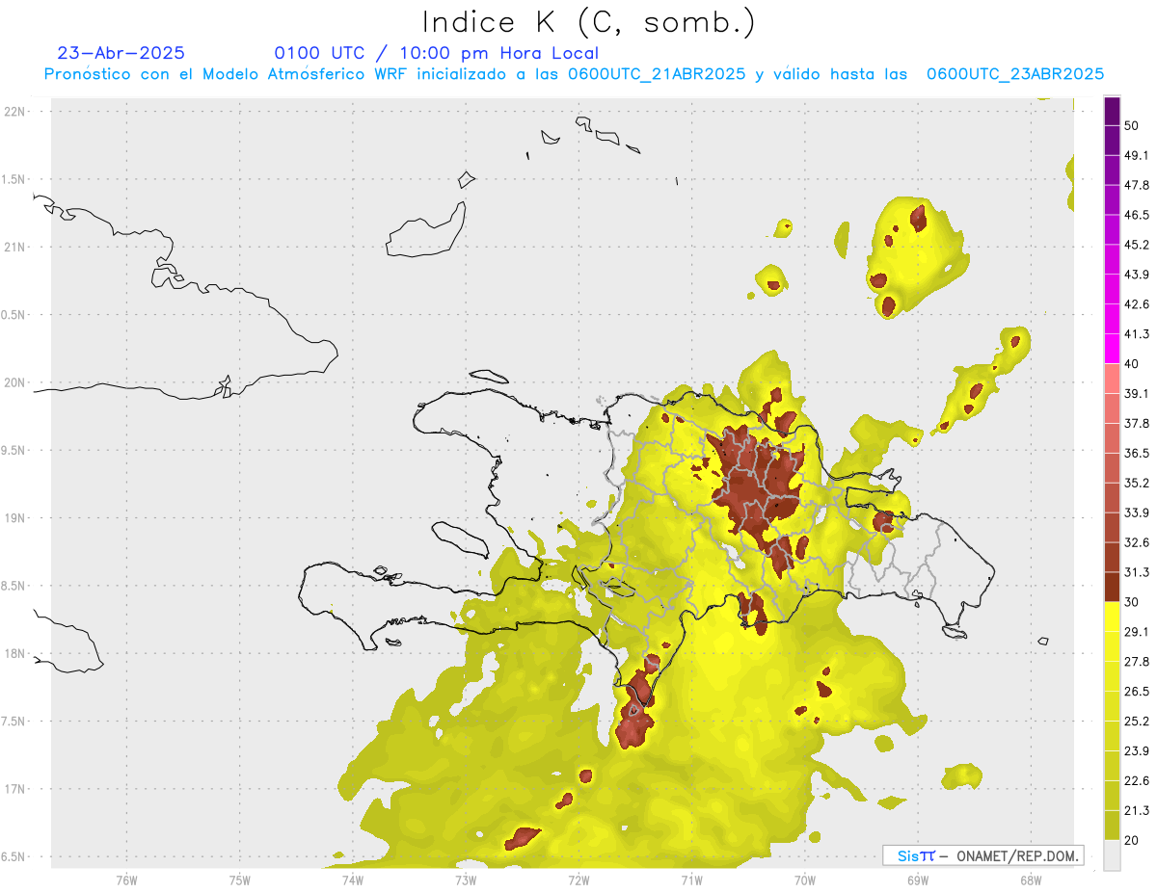Click the brown swatch between 30 and 31.3
This screenshot has width=1157, height=893.
(x=1112, y=587)
